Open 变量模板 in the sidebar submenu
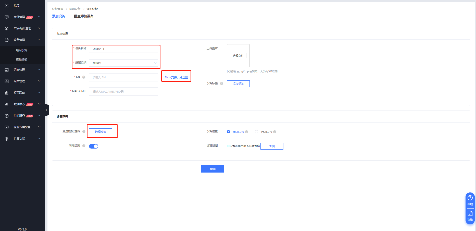This screenshot has width=476, height=231. click(x=22, y=59)
